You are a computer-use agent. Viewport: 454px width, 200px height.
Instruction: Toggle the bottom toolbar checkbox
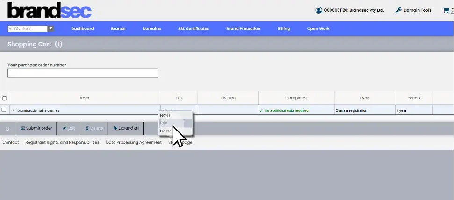(x=7, y=129)
